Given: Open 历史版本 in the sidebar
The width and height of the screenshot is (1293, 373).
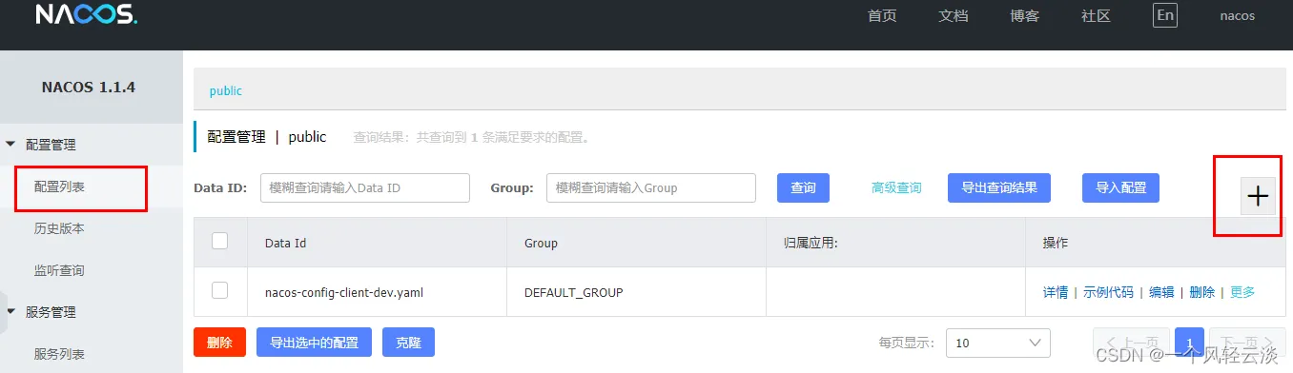Looking at the screenshot, I should click(59, 228).
